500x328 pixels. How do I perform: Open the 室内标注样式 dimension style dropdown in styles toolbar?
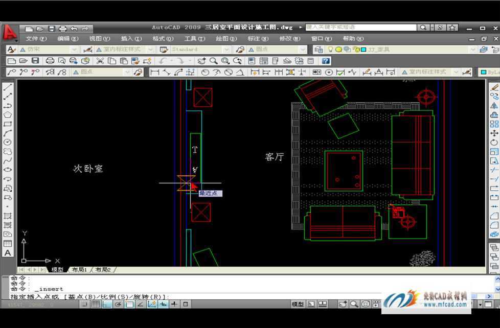pyautogui.click(x=150, y=50)
